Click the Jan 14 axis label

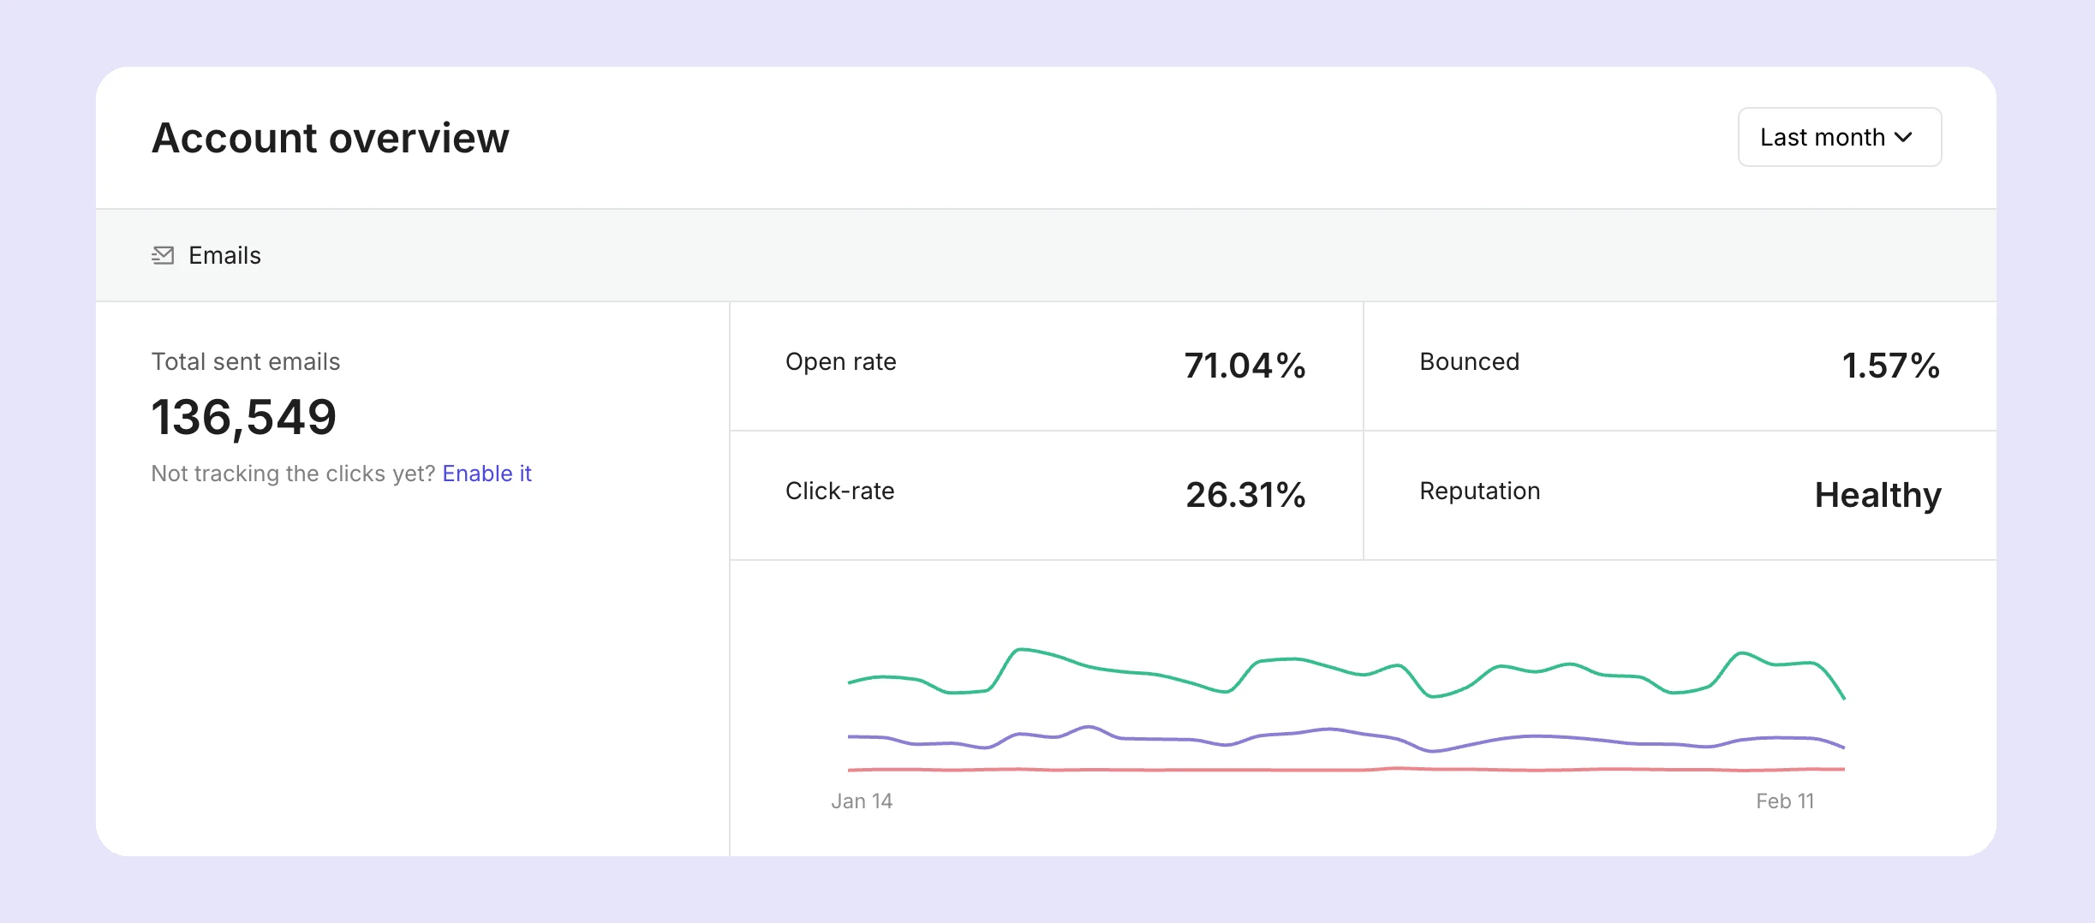(861, 801)
